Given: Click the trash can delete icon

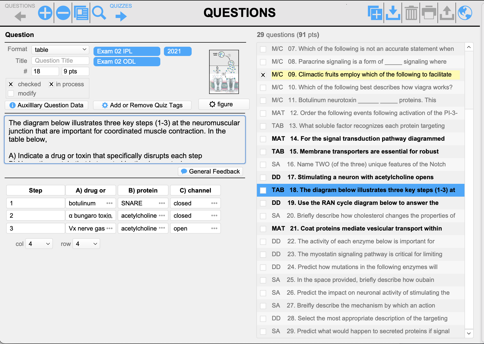Looking at the screenshot, I should point(411,13).
